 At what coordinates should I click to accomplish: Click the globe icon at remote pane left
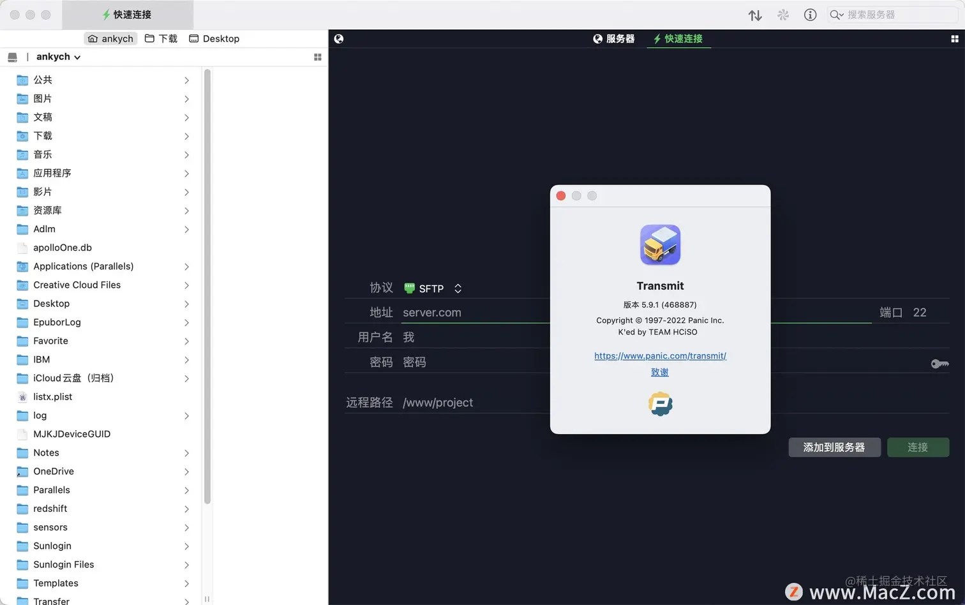(x=339, y=39)
